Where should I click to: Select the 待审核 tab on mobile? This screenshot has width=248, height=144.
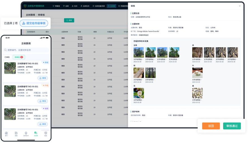tap(18, 57)
